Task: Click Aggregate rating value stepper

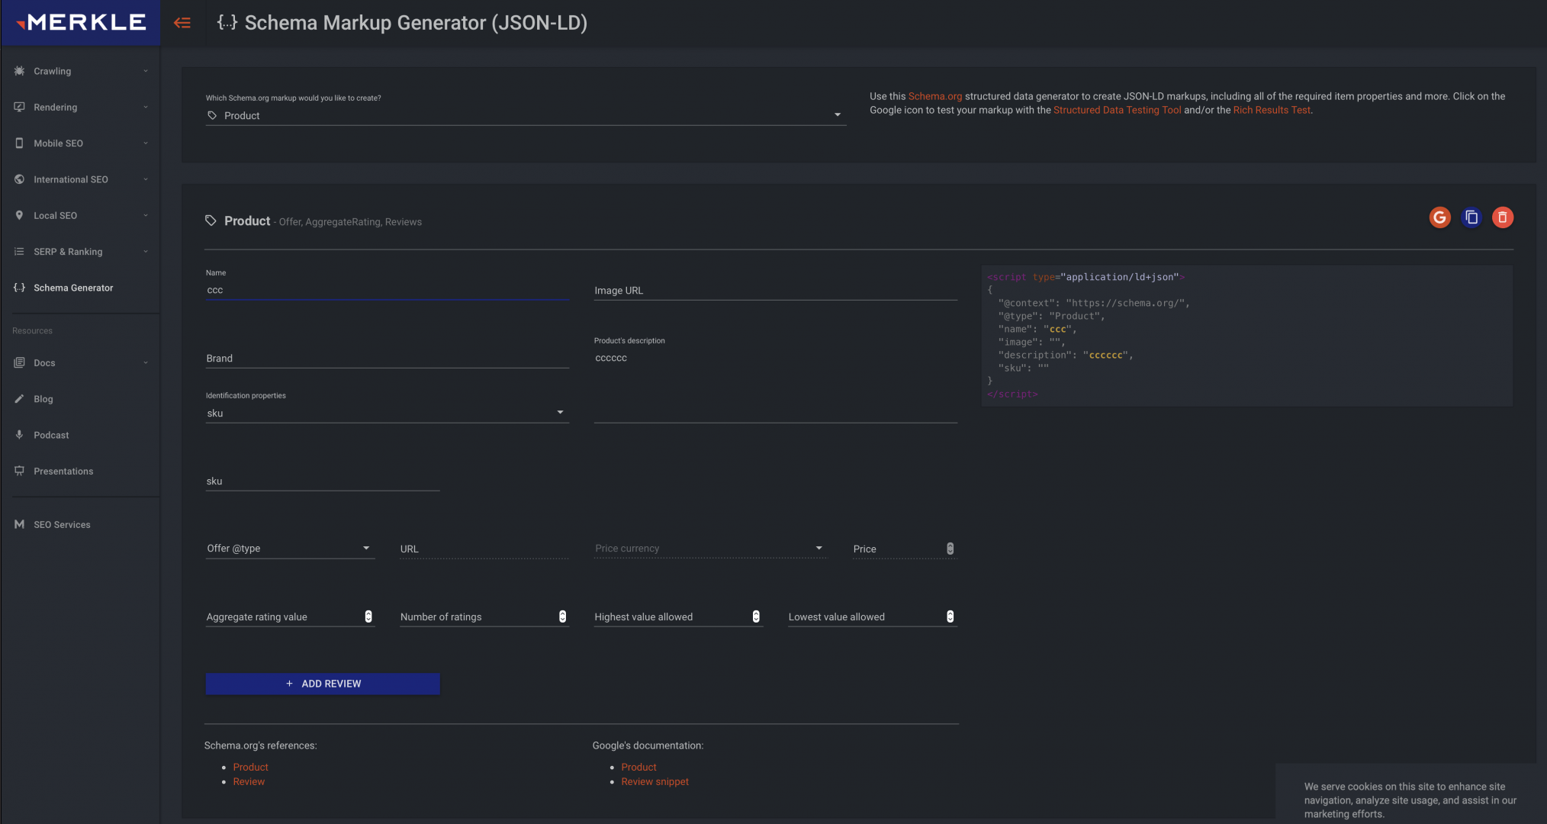Action: click(x=368, y=616)
